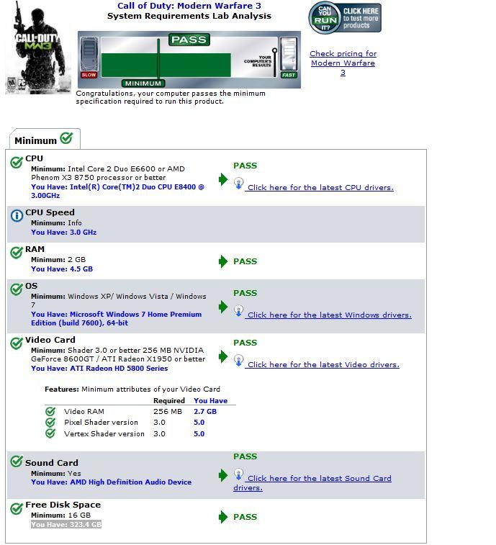Click You Have: AMD High Definition Audio Device

pos(112,482)
